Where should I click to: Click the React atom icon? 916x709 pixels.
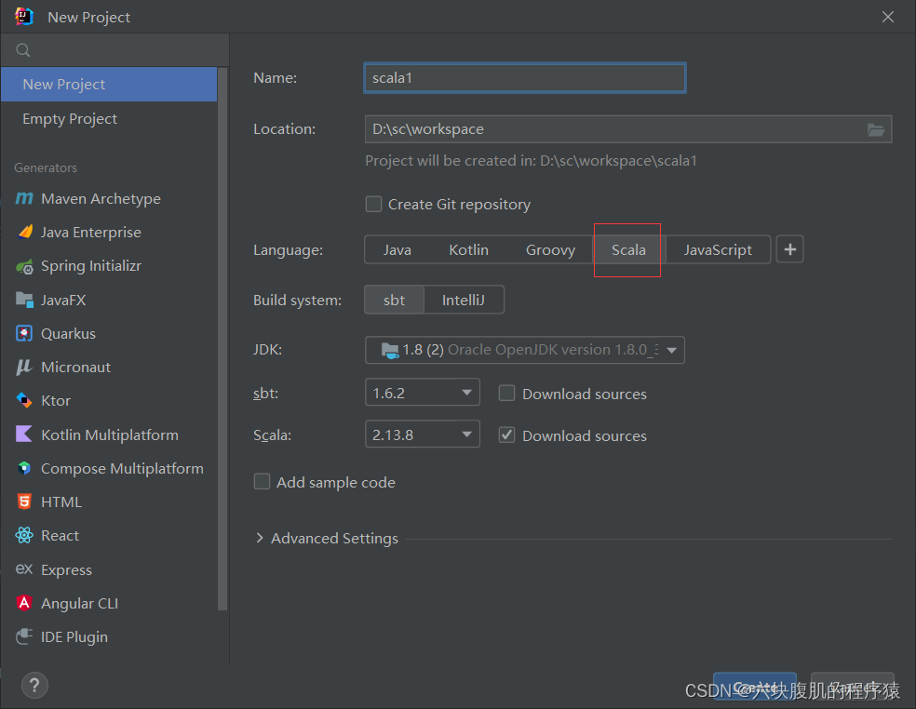24,535
